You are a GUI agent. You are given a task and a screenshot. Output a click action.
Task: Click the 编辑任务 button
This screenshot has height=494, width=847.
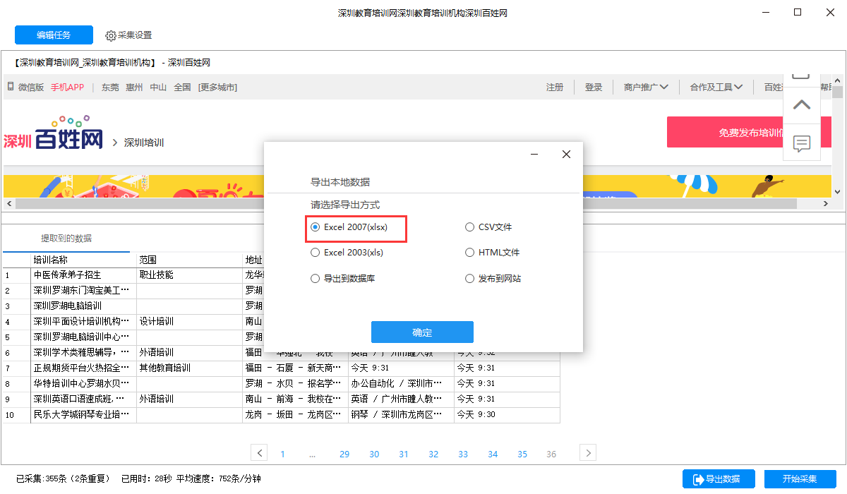tap(54, 35)
